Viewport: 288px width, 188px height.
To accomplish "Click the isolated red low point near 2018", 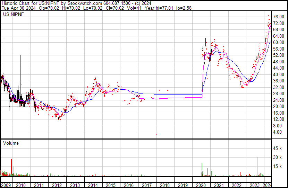I will coord(156,135).
